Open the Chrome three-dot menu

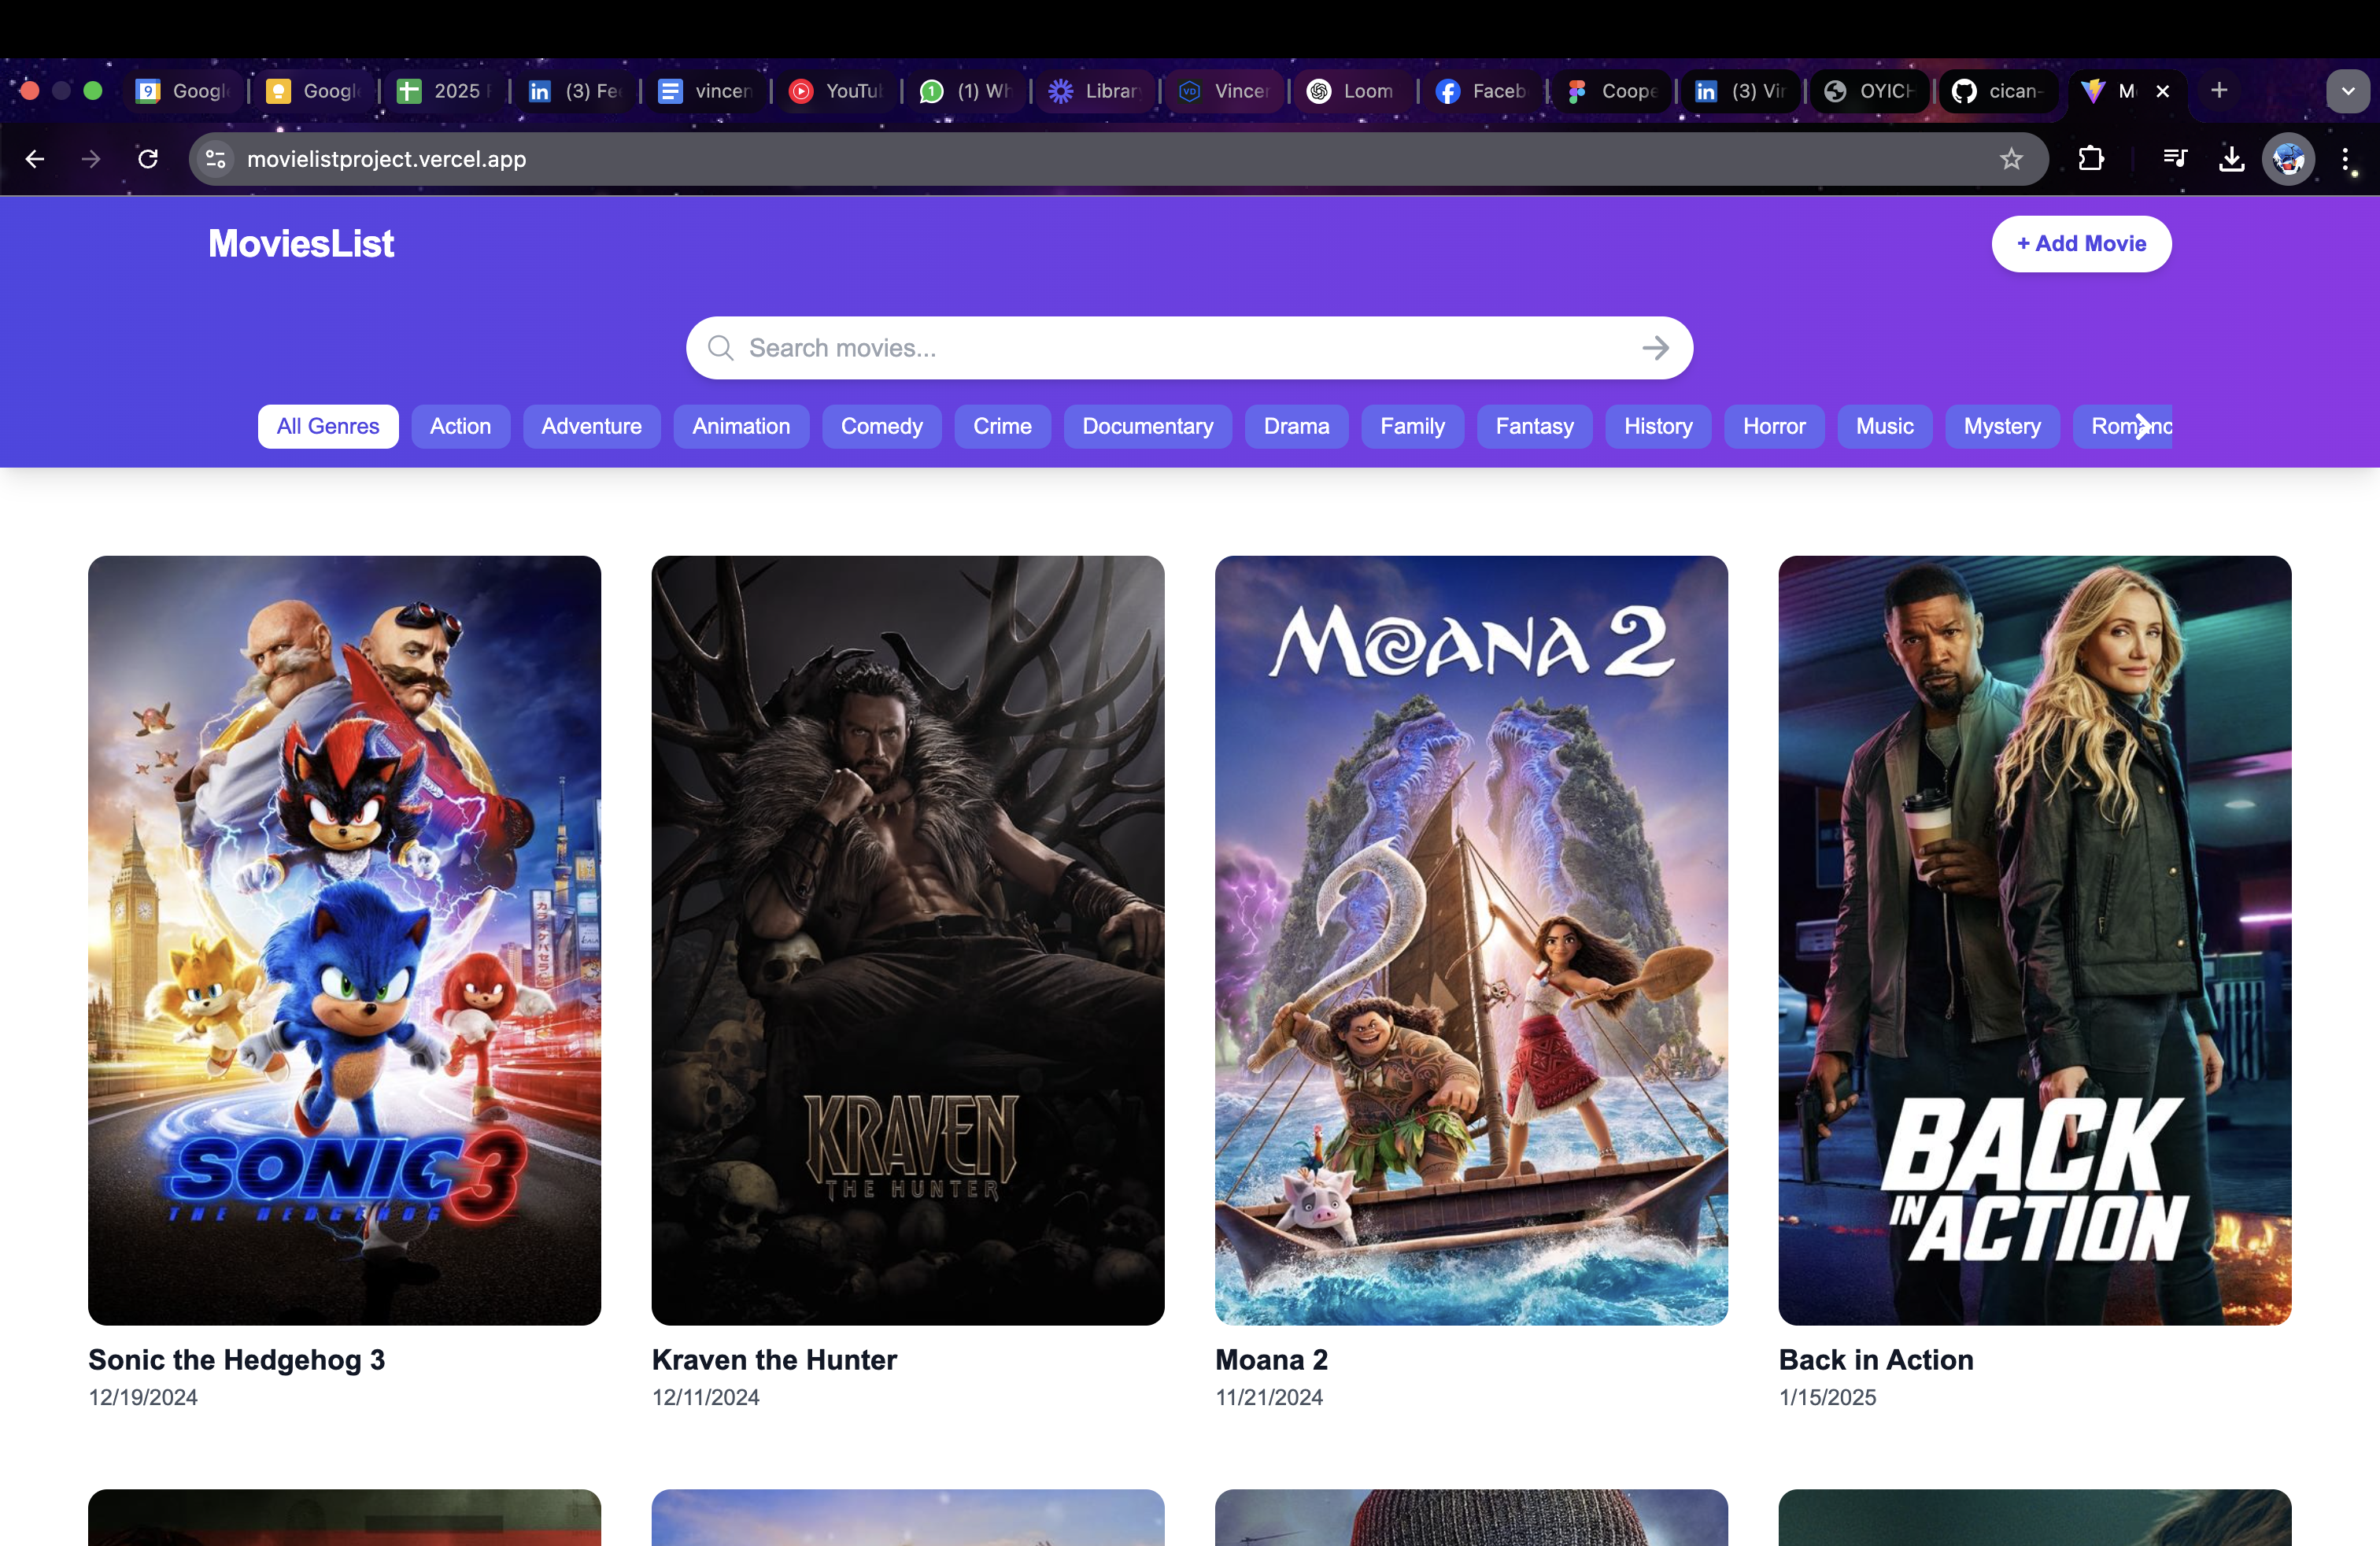[x=2345, y=159]
